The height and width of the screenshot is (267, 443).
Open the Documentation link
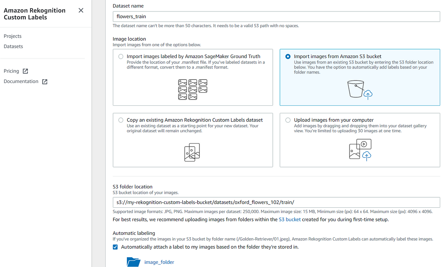(21, 81)
